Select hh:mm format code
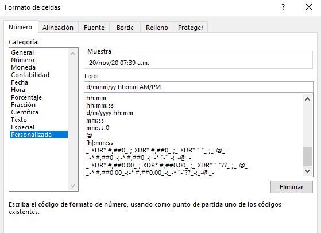This screenshot has width=321, height=233. (x=194, y=98)
